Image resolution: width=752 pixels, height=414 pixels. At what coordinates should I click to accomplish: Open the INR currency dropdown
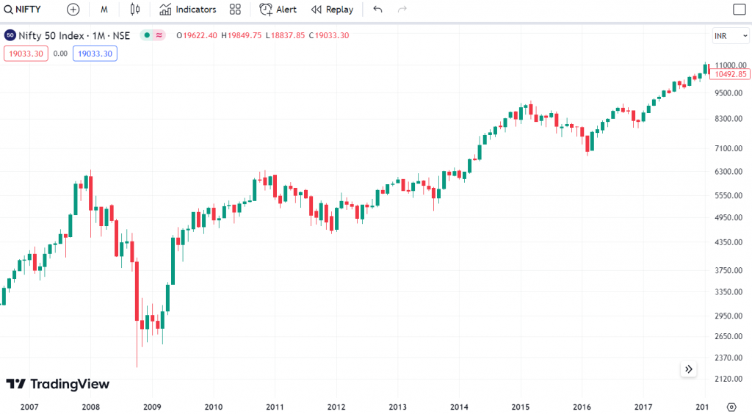point(731,36)
